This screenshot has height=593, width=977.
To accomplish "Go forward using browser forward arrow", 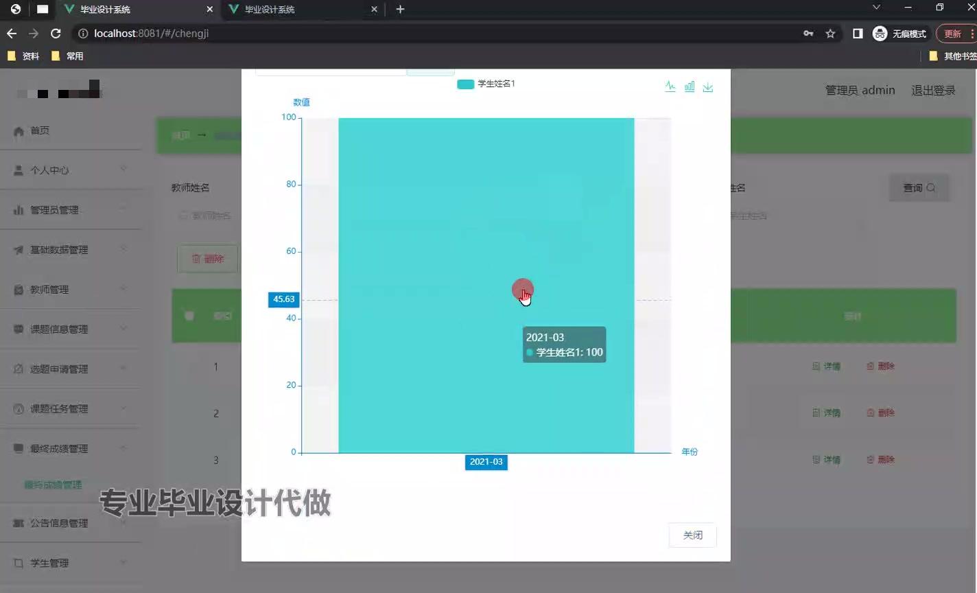I will click(34, 33).
